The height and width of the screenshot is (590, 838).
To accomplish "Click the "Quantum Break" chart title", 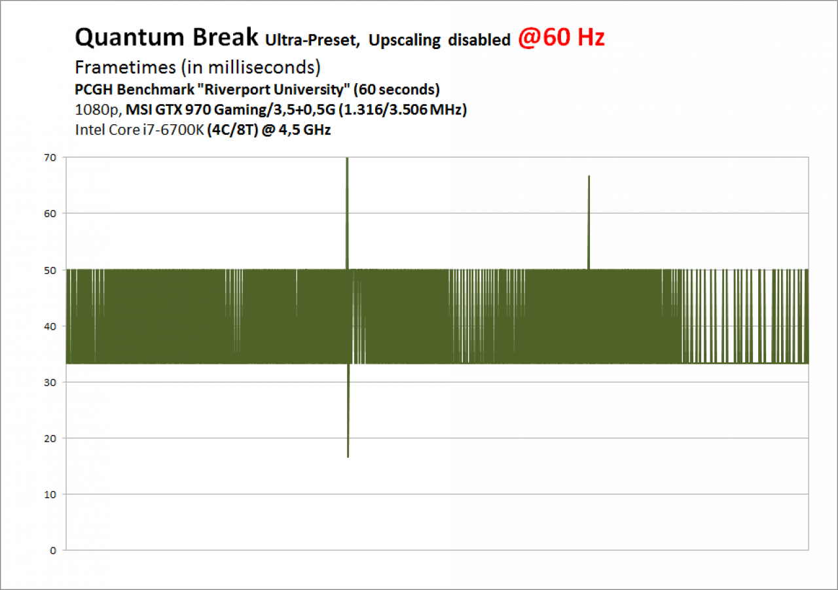I will pos(167,38).
